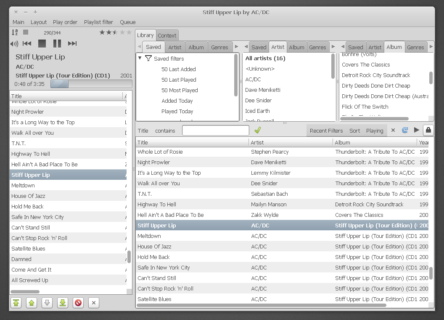Skip to the next track
Image resolution: width=444 pixels, height=320 pixels.
click(x=72, y=43)
